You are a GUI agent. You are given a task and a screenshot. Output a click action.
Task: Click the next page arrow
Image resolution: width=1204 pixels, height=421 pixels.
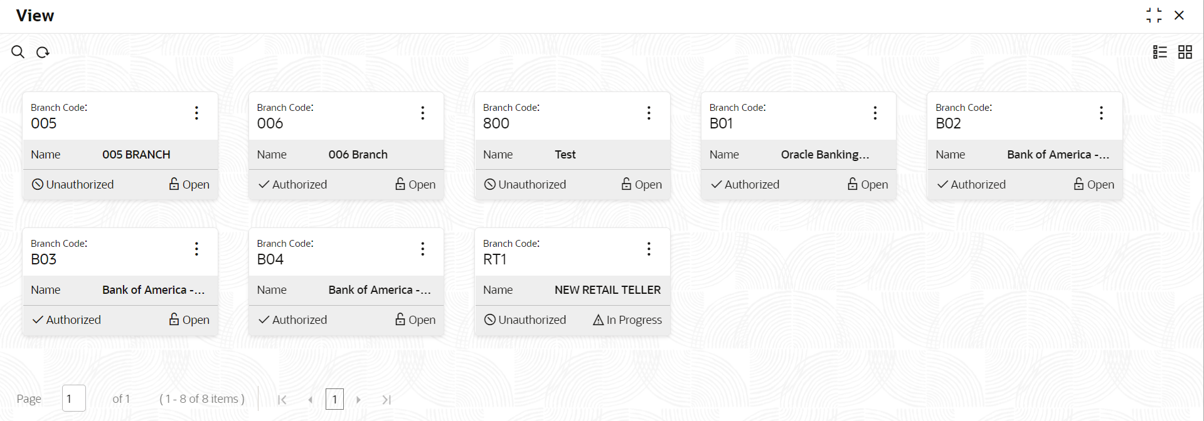[x=358, y=399]
